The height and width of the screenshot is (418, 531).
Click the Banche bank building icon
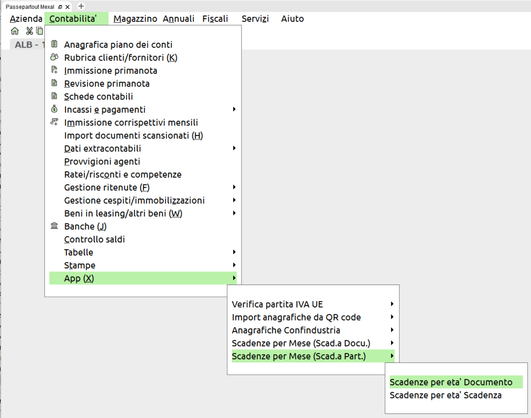[54, 226]
